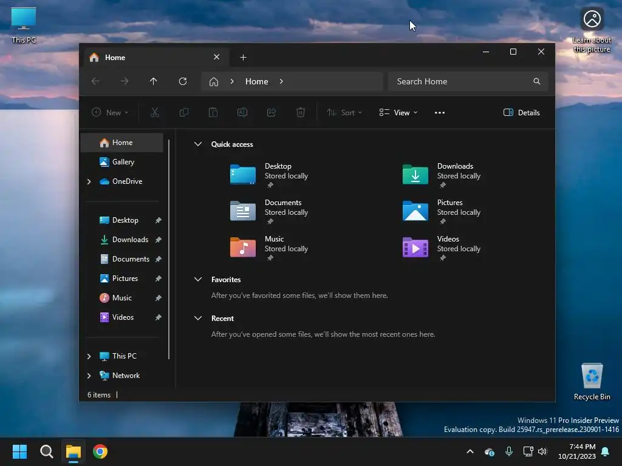Click the Share icon in toolbar
Viewport: 622px width, 466px height.
(272, 112)
